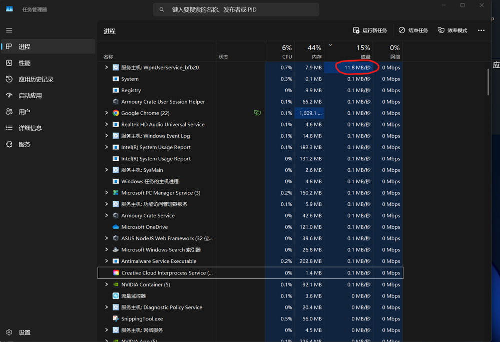Expand Microsoft Windows Search 索引器
This screenshot has width=500, height=342.
(x=107, y=249)
